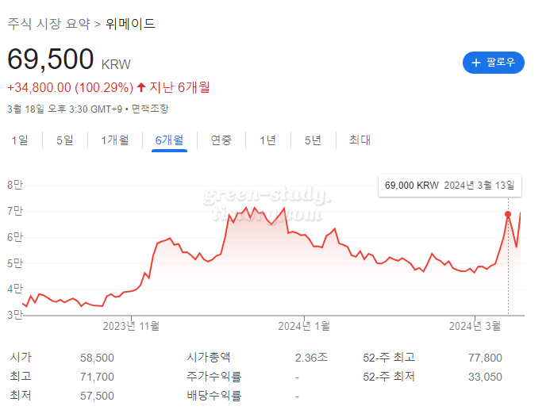This screenshot has width=550, height=410.
Task: Click the 69,000 KRW chart tooltip
Action: pos(450,186)
